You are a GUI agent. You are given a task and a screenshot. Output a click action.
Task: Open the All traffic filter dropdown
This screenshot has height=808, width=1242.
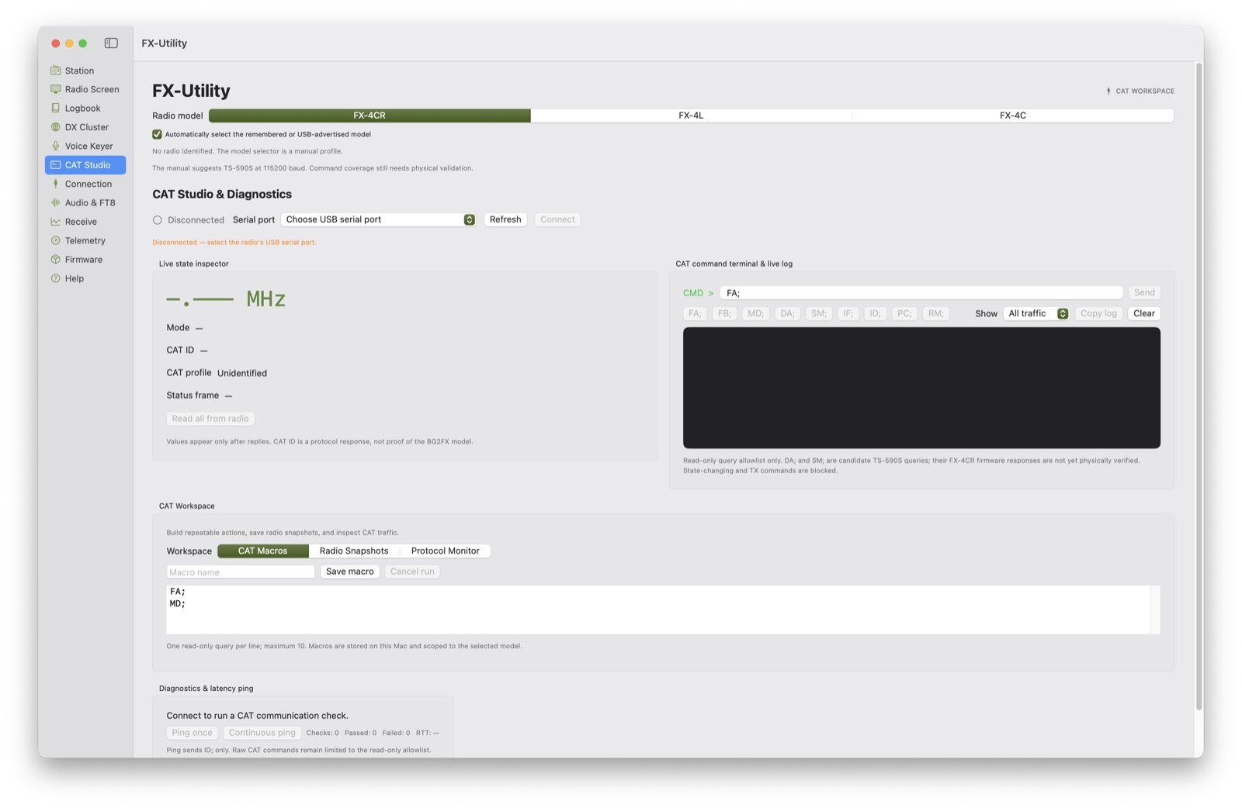click(1036, 313)
